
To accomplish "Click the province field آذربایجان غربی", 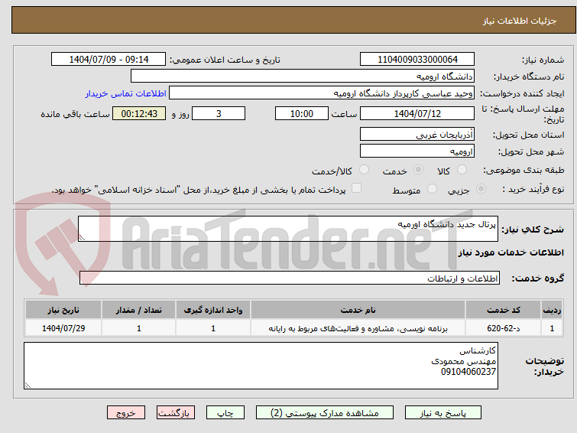I will pos(417,135).
